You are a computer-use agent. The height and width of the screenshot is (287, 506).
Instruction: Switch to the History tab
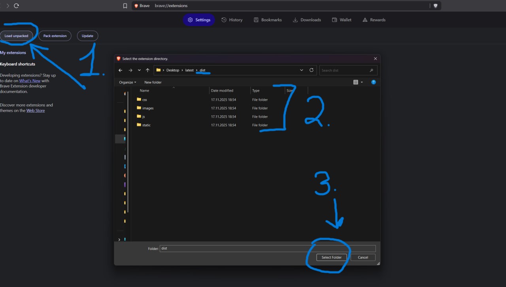(232, 20)
